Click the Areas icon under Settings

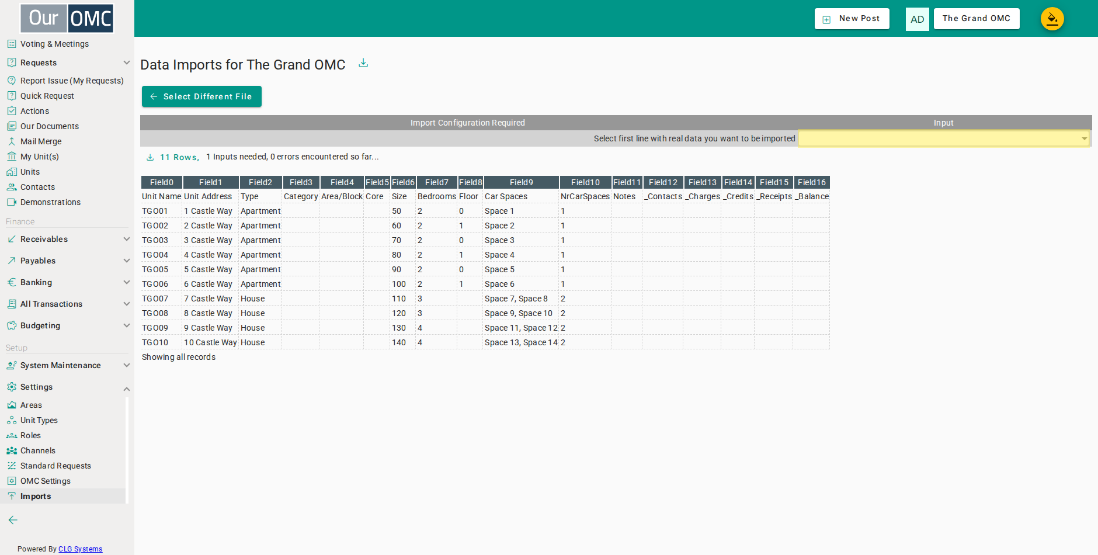(12, 405)
